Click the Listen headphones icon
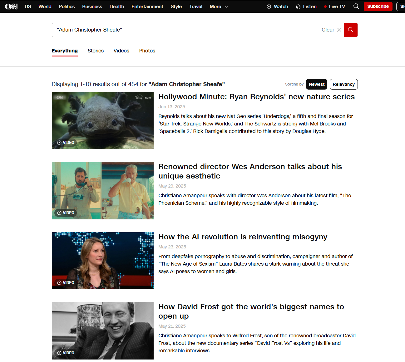Viewport: 405px width, 362px height. point(298,7)
